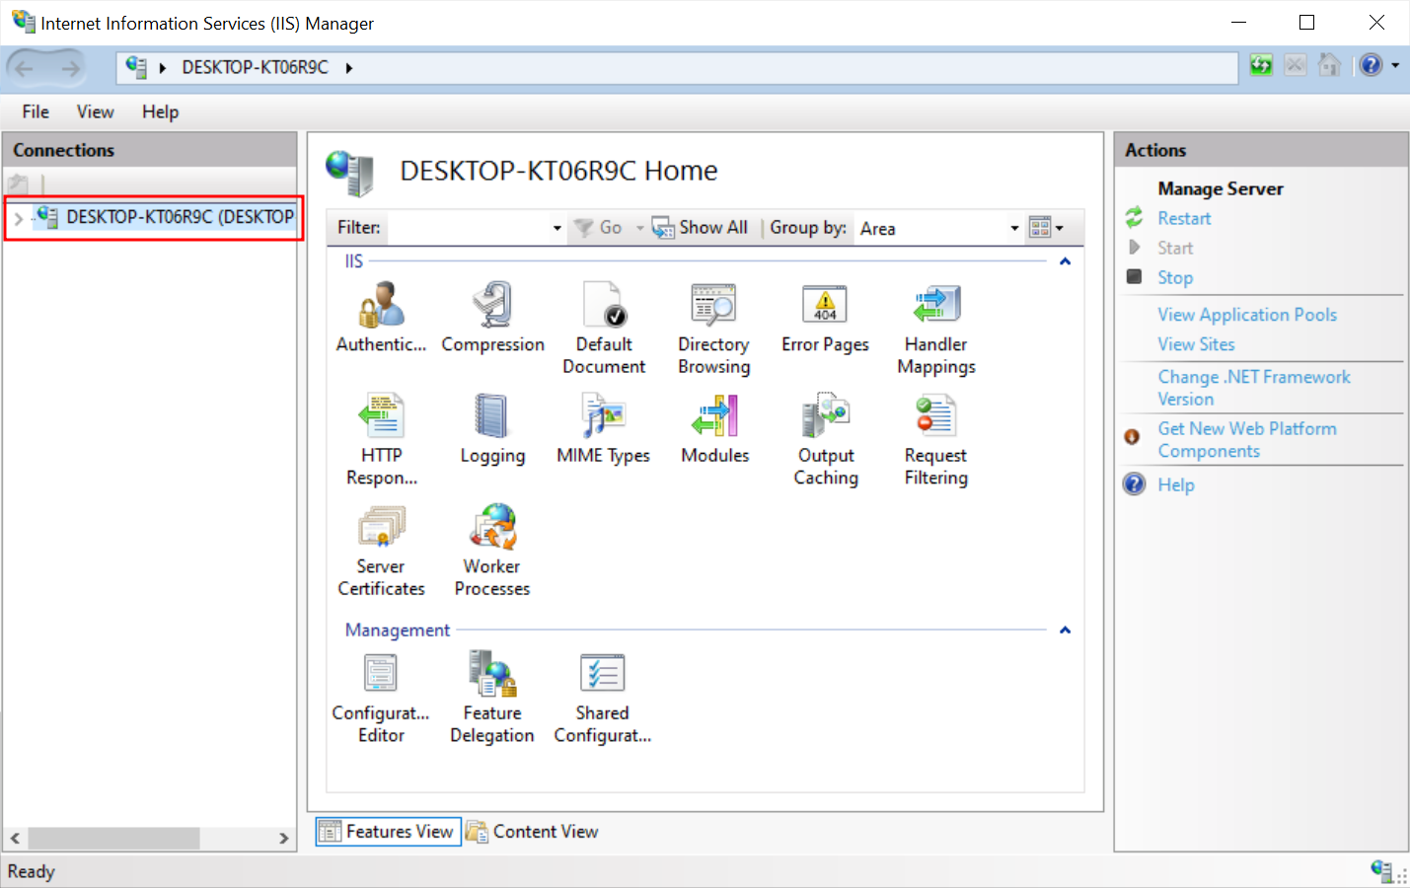Click the Stop icon in the address bar
The image size is (1410, 888).
point(1296,65)
